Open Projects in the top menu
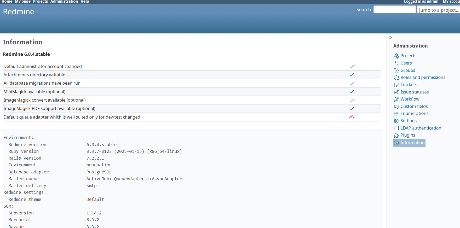Screen dimensions: 460x228 (41, 2)
